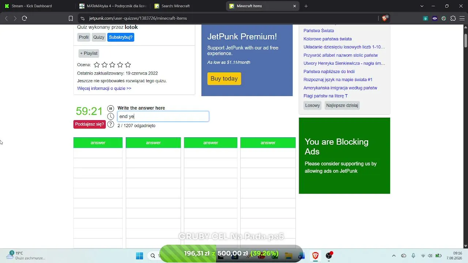Go back in browser history

click(x=6, y=18)
